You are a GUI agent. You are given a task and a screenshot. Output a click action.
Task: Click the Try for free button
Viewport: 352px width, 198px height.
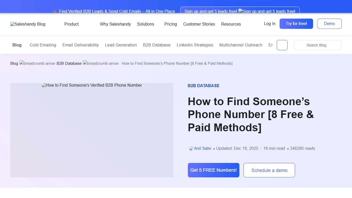296,23
